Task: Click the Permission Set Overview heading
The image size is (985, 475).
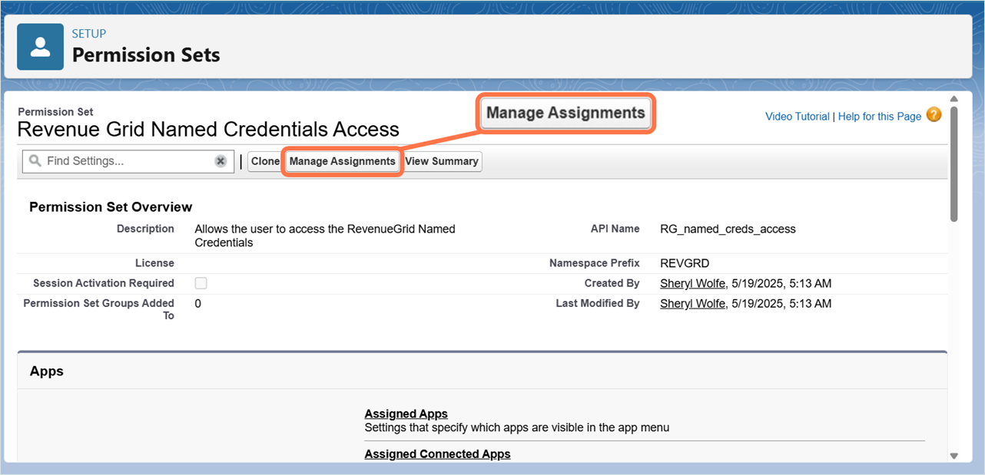Action: (x=111, y=207)
